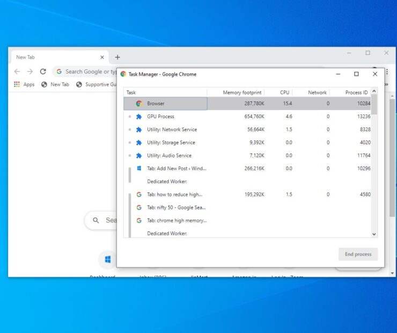
Task: Click memory value 266,216K
Action: click(254, 169)
